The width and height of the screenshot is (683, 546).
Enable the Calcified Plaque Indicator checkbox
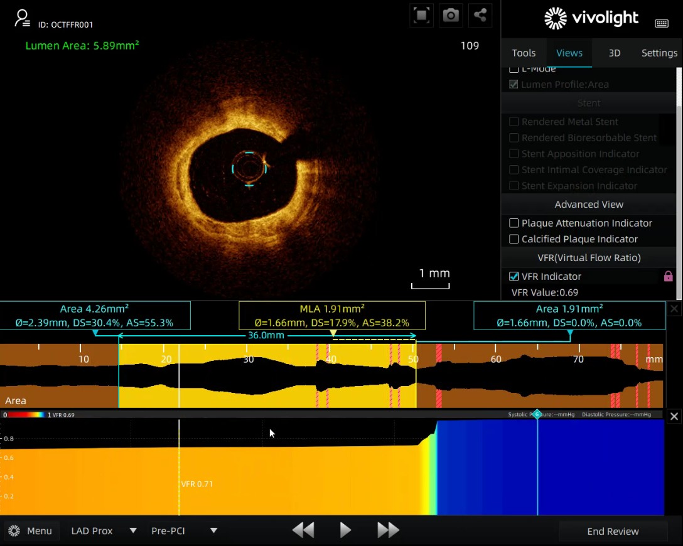tap(514, 239)
